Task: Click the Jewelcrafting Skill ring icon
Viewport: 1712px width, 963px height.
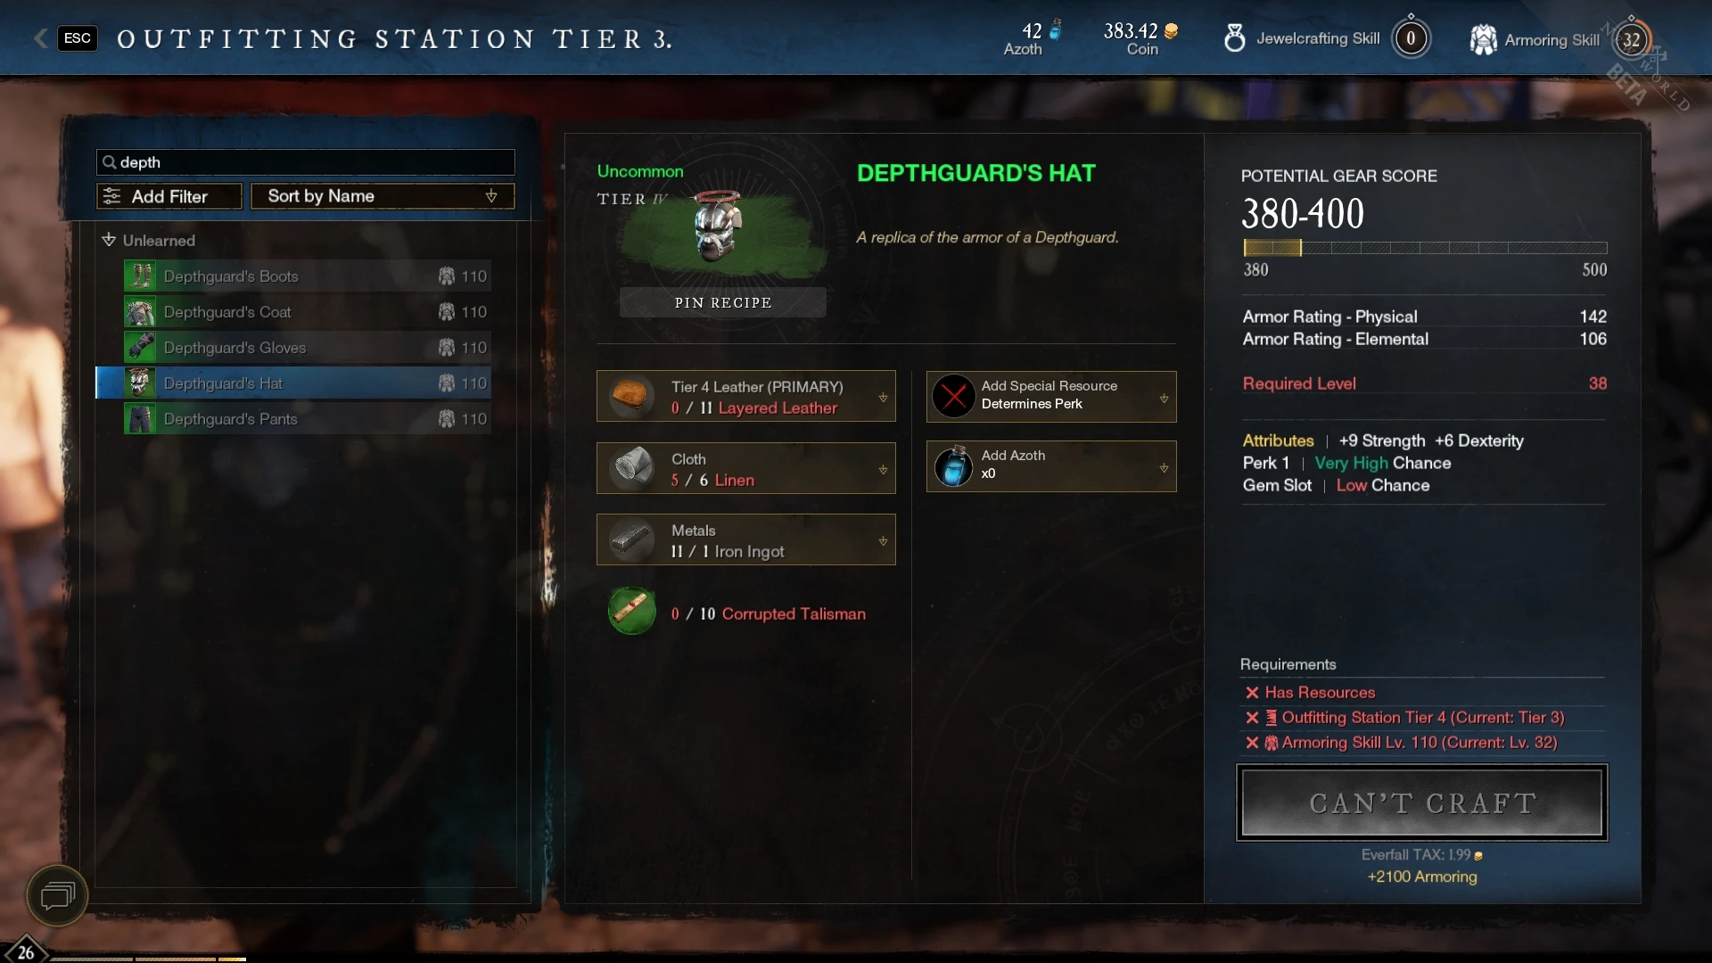Action: (1235, 38)
